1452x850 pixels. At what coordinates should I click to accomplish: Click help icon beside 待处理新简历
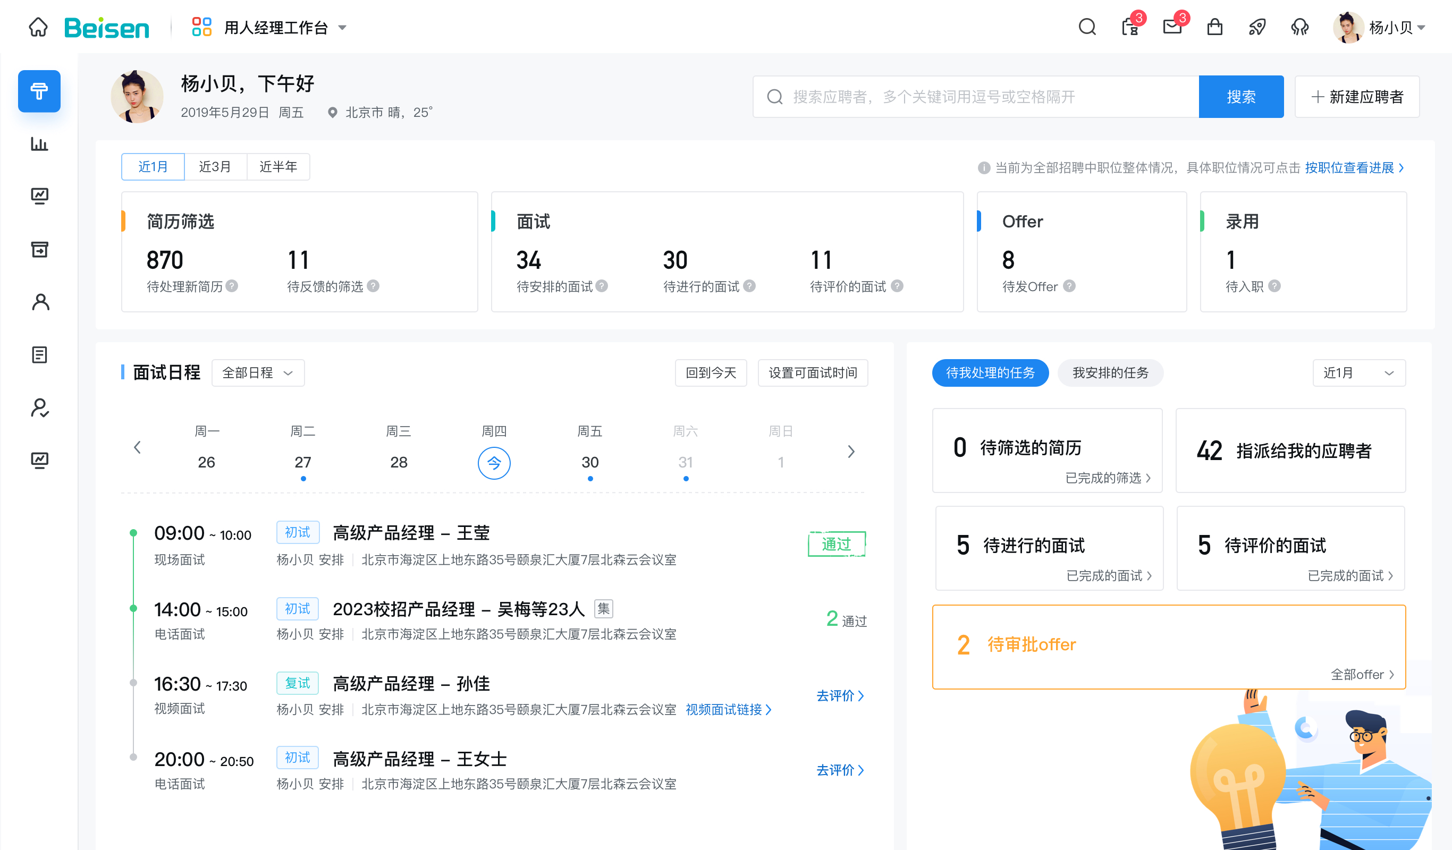[232, 286]
